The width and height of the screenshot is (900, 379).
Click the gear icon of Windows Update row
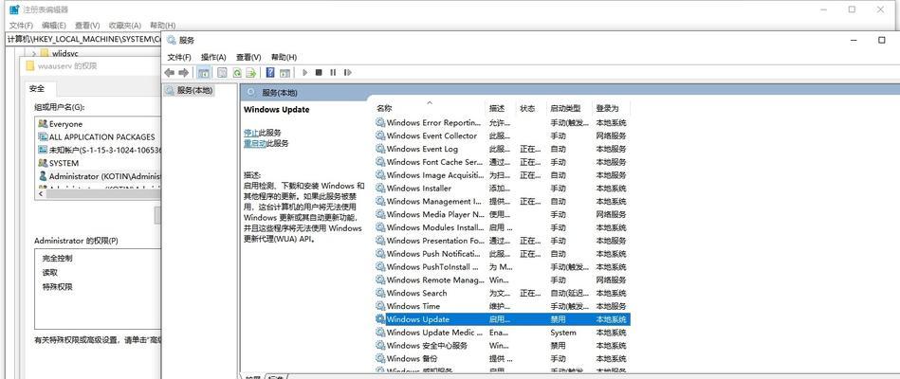(x=380, y=319)
